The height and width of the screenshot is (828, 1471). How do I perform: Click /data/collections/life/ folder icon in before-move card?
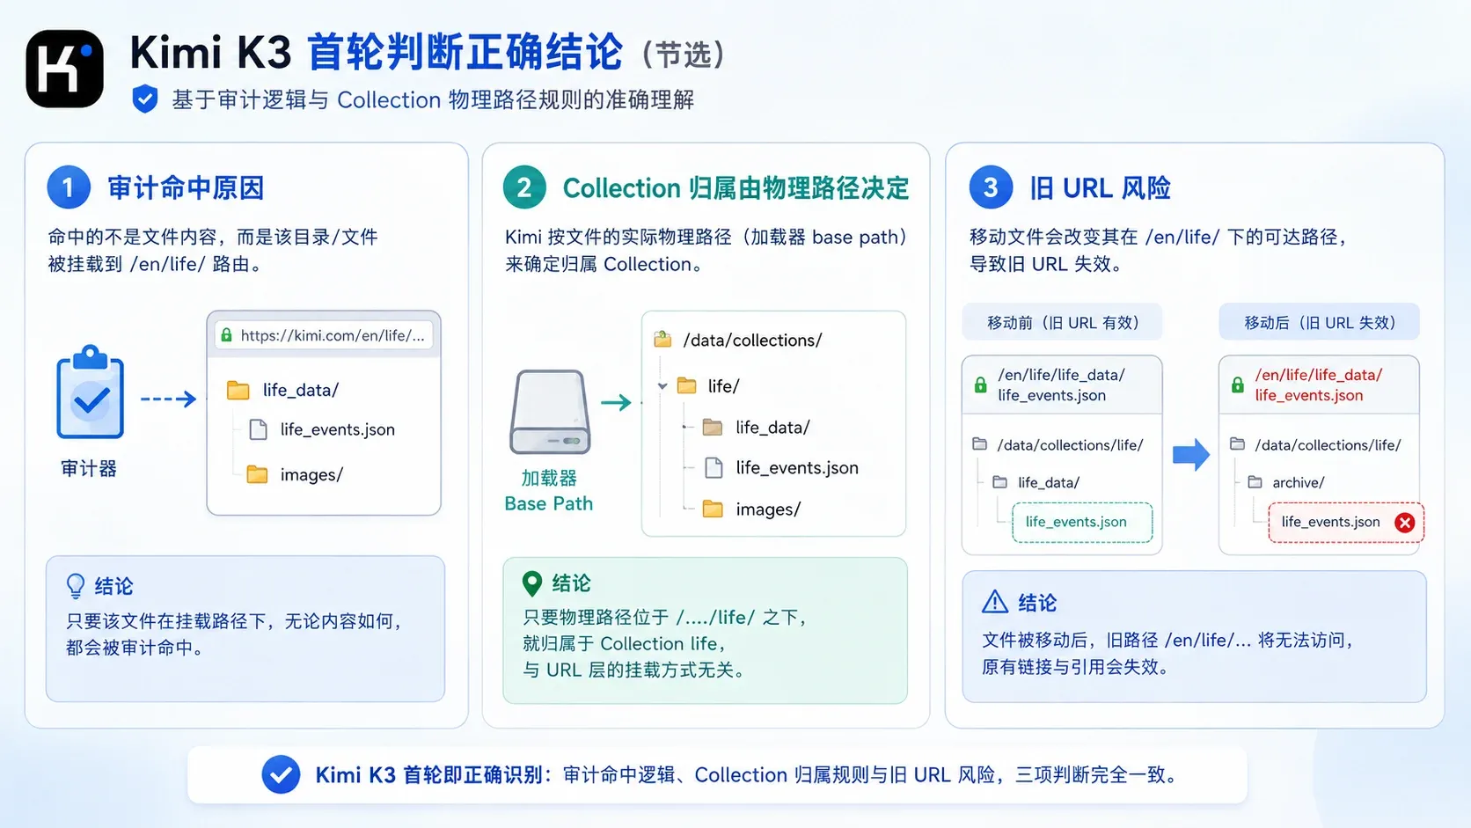tap(980, 444)
